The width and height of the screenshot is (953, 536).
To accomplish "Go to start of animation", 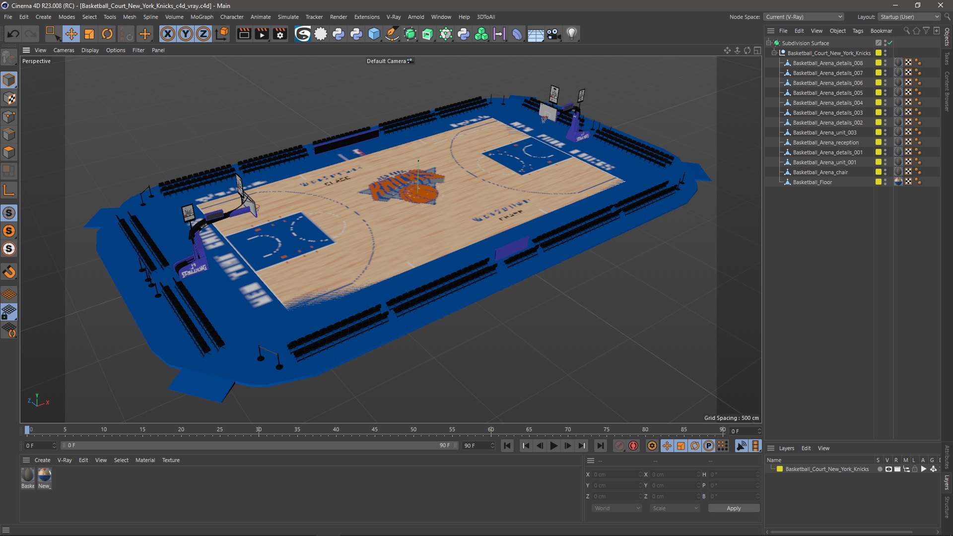I will point(507,446).
